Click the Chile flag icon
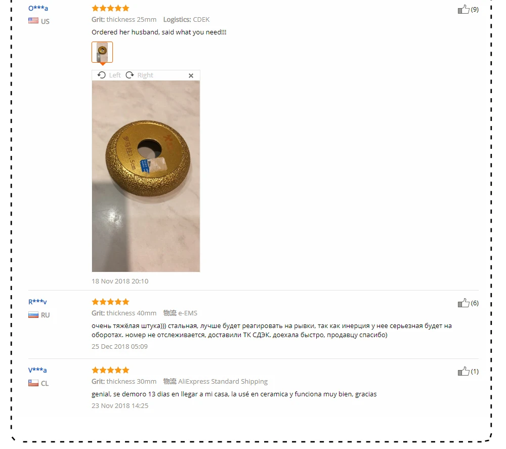This screenshot has height=449, width=506. click(x=33, y=383)
